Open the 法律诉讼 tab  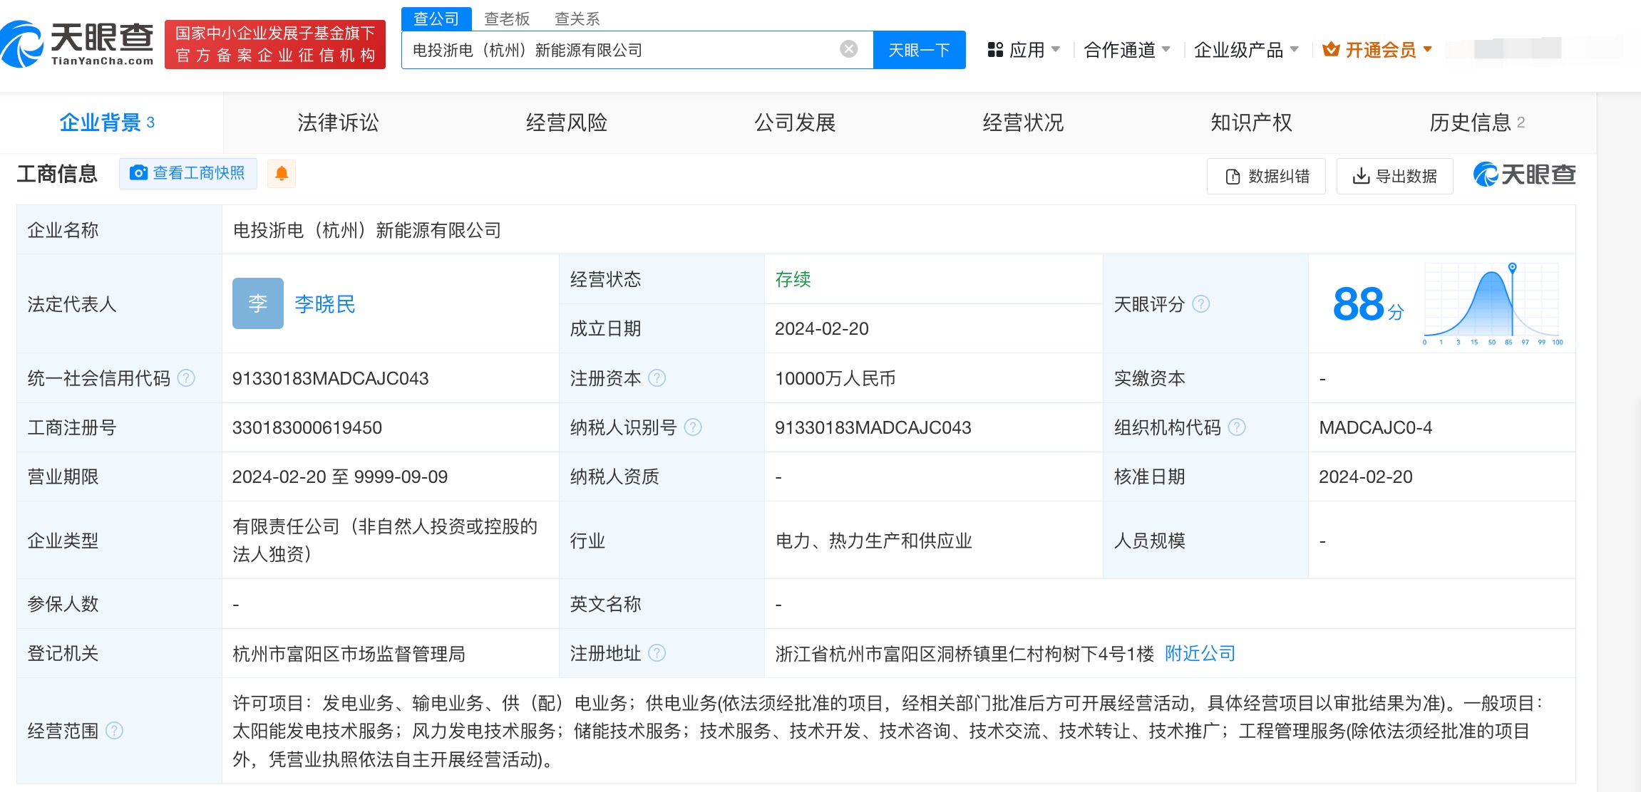338,123
